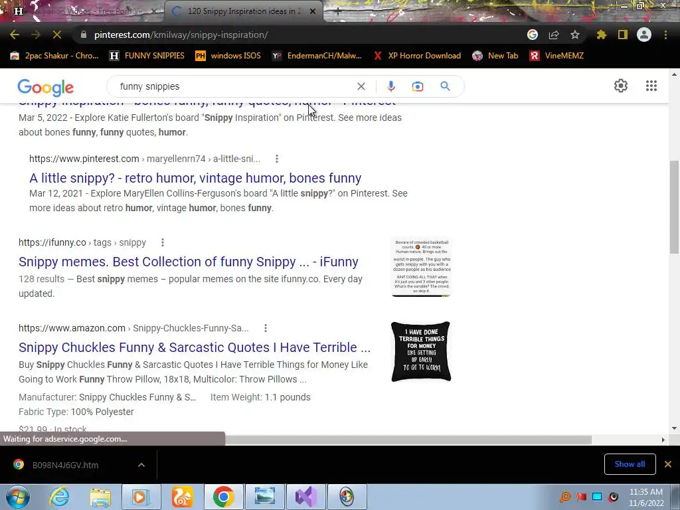This screenshot has height=510, width=680.
Task: Open downloaded B098N4J6GV.htm file
Action: [x=65, y=465]
